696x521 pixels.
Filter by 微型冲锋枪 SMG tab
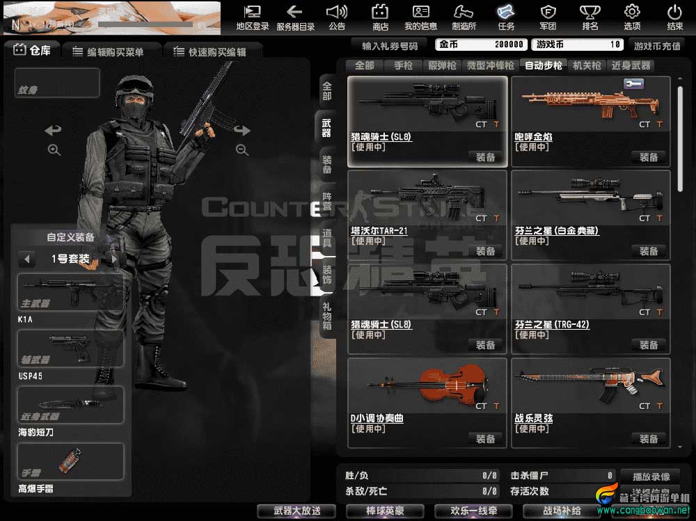point(491,65)
